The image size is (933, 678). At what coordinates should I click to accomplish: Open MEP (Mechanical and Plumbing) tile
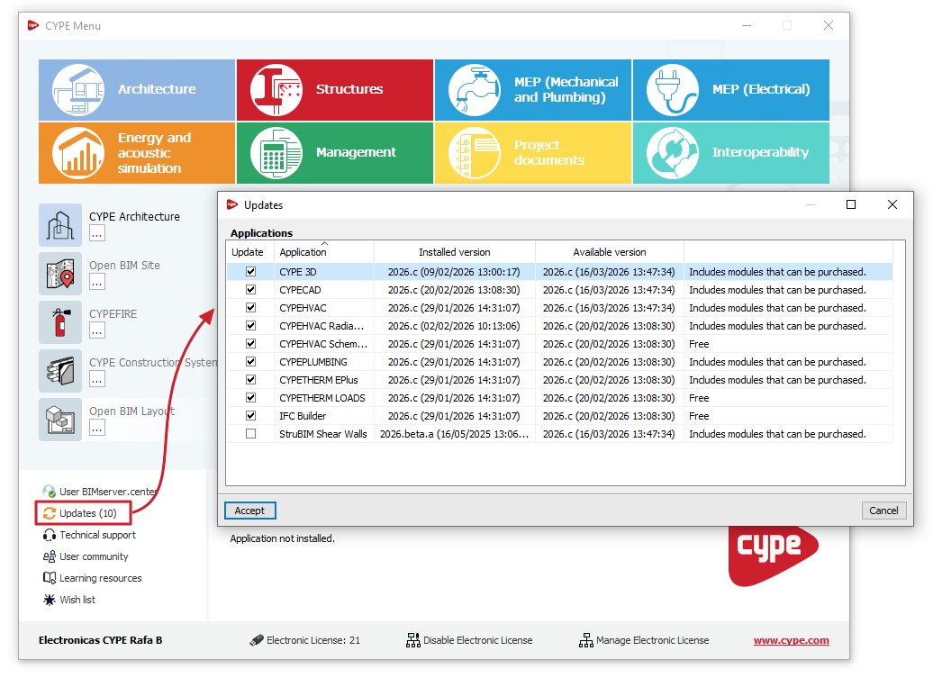pyautogui.click(x=533, y=90)
